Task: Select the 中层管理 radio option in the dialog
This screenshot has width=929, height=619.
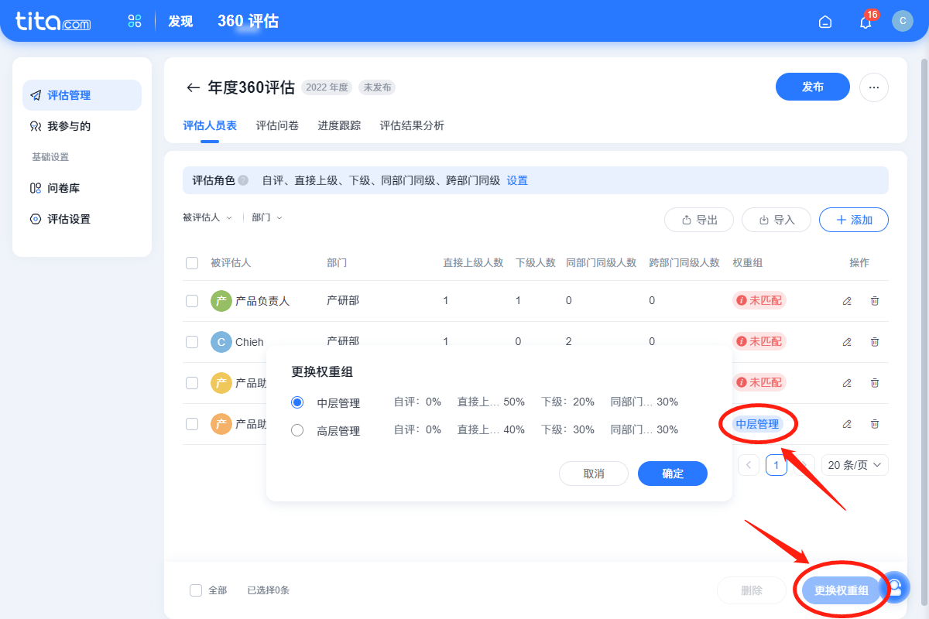Action: tap(297, 402)
